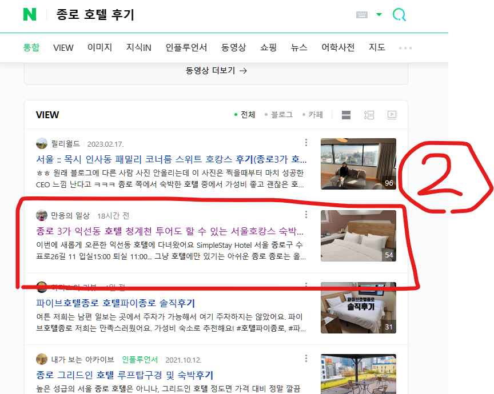Go to the 쇼핑 tab
Image resolution: width=494 pixels, height=394 pixels.
[268, 47]
